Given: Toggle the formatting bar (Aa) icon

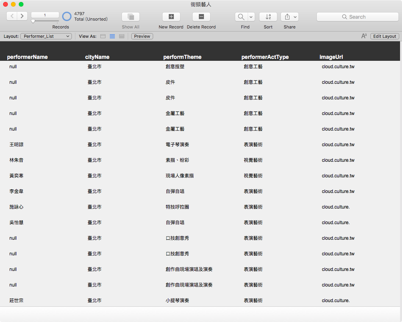Looking at the screenshot, I should click(364, 36).
